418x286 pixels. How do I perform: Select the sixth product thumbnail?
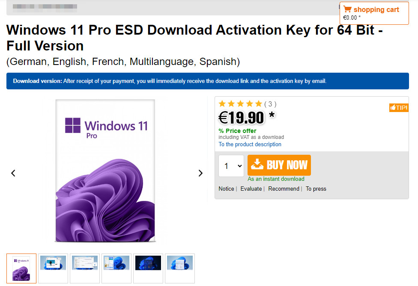(x=180, y=268)
